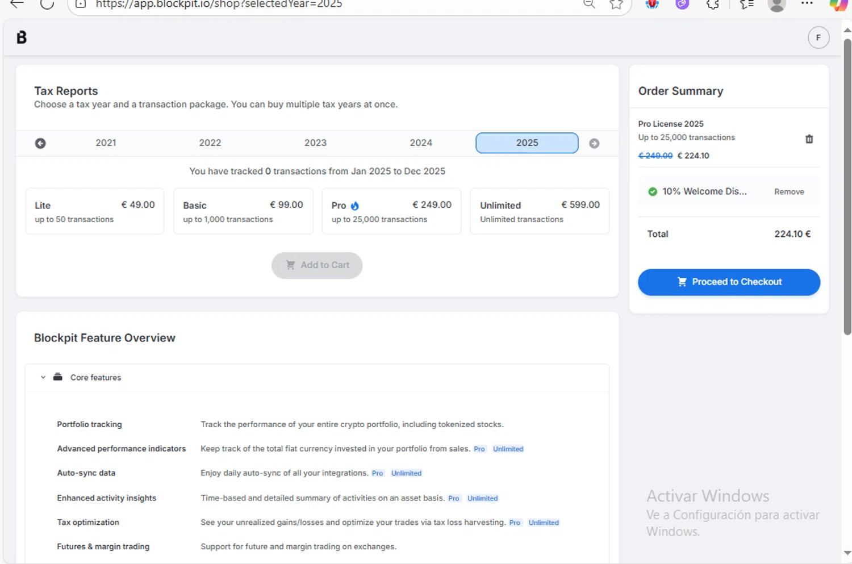View site information lock icon
This screenshot has width=852, height=564.
point(81,3)
